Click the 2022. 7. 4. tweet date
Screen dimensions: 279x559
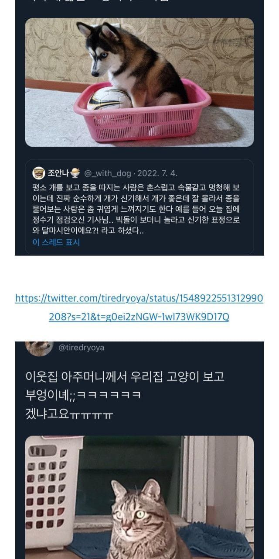pos(159,173)
